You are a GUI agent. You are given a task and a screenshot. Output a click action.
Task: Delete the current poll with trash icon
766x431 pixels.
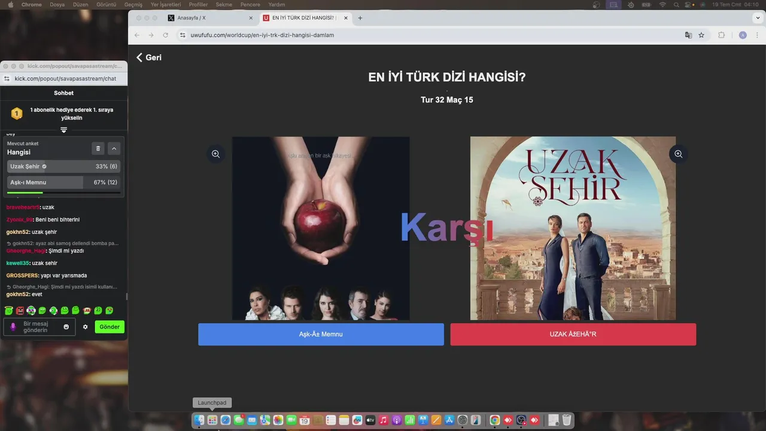[x=98, y=148]
